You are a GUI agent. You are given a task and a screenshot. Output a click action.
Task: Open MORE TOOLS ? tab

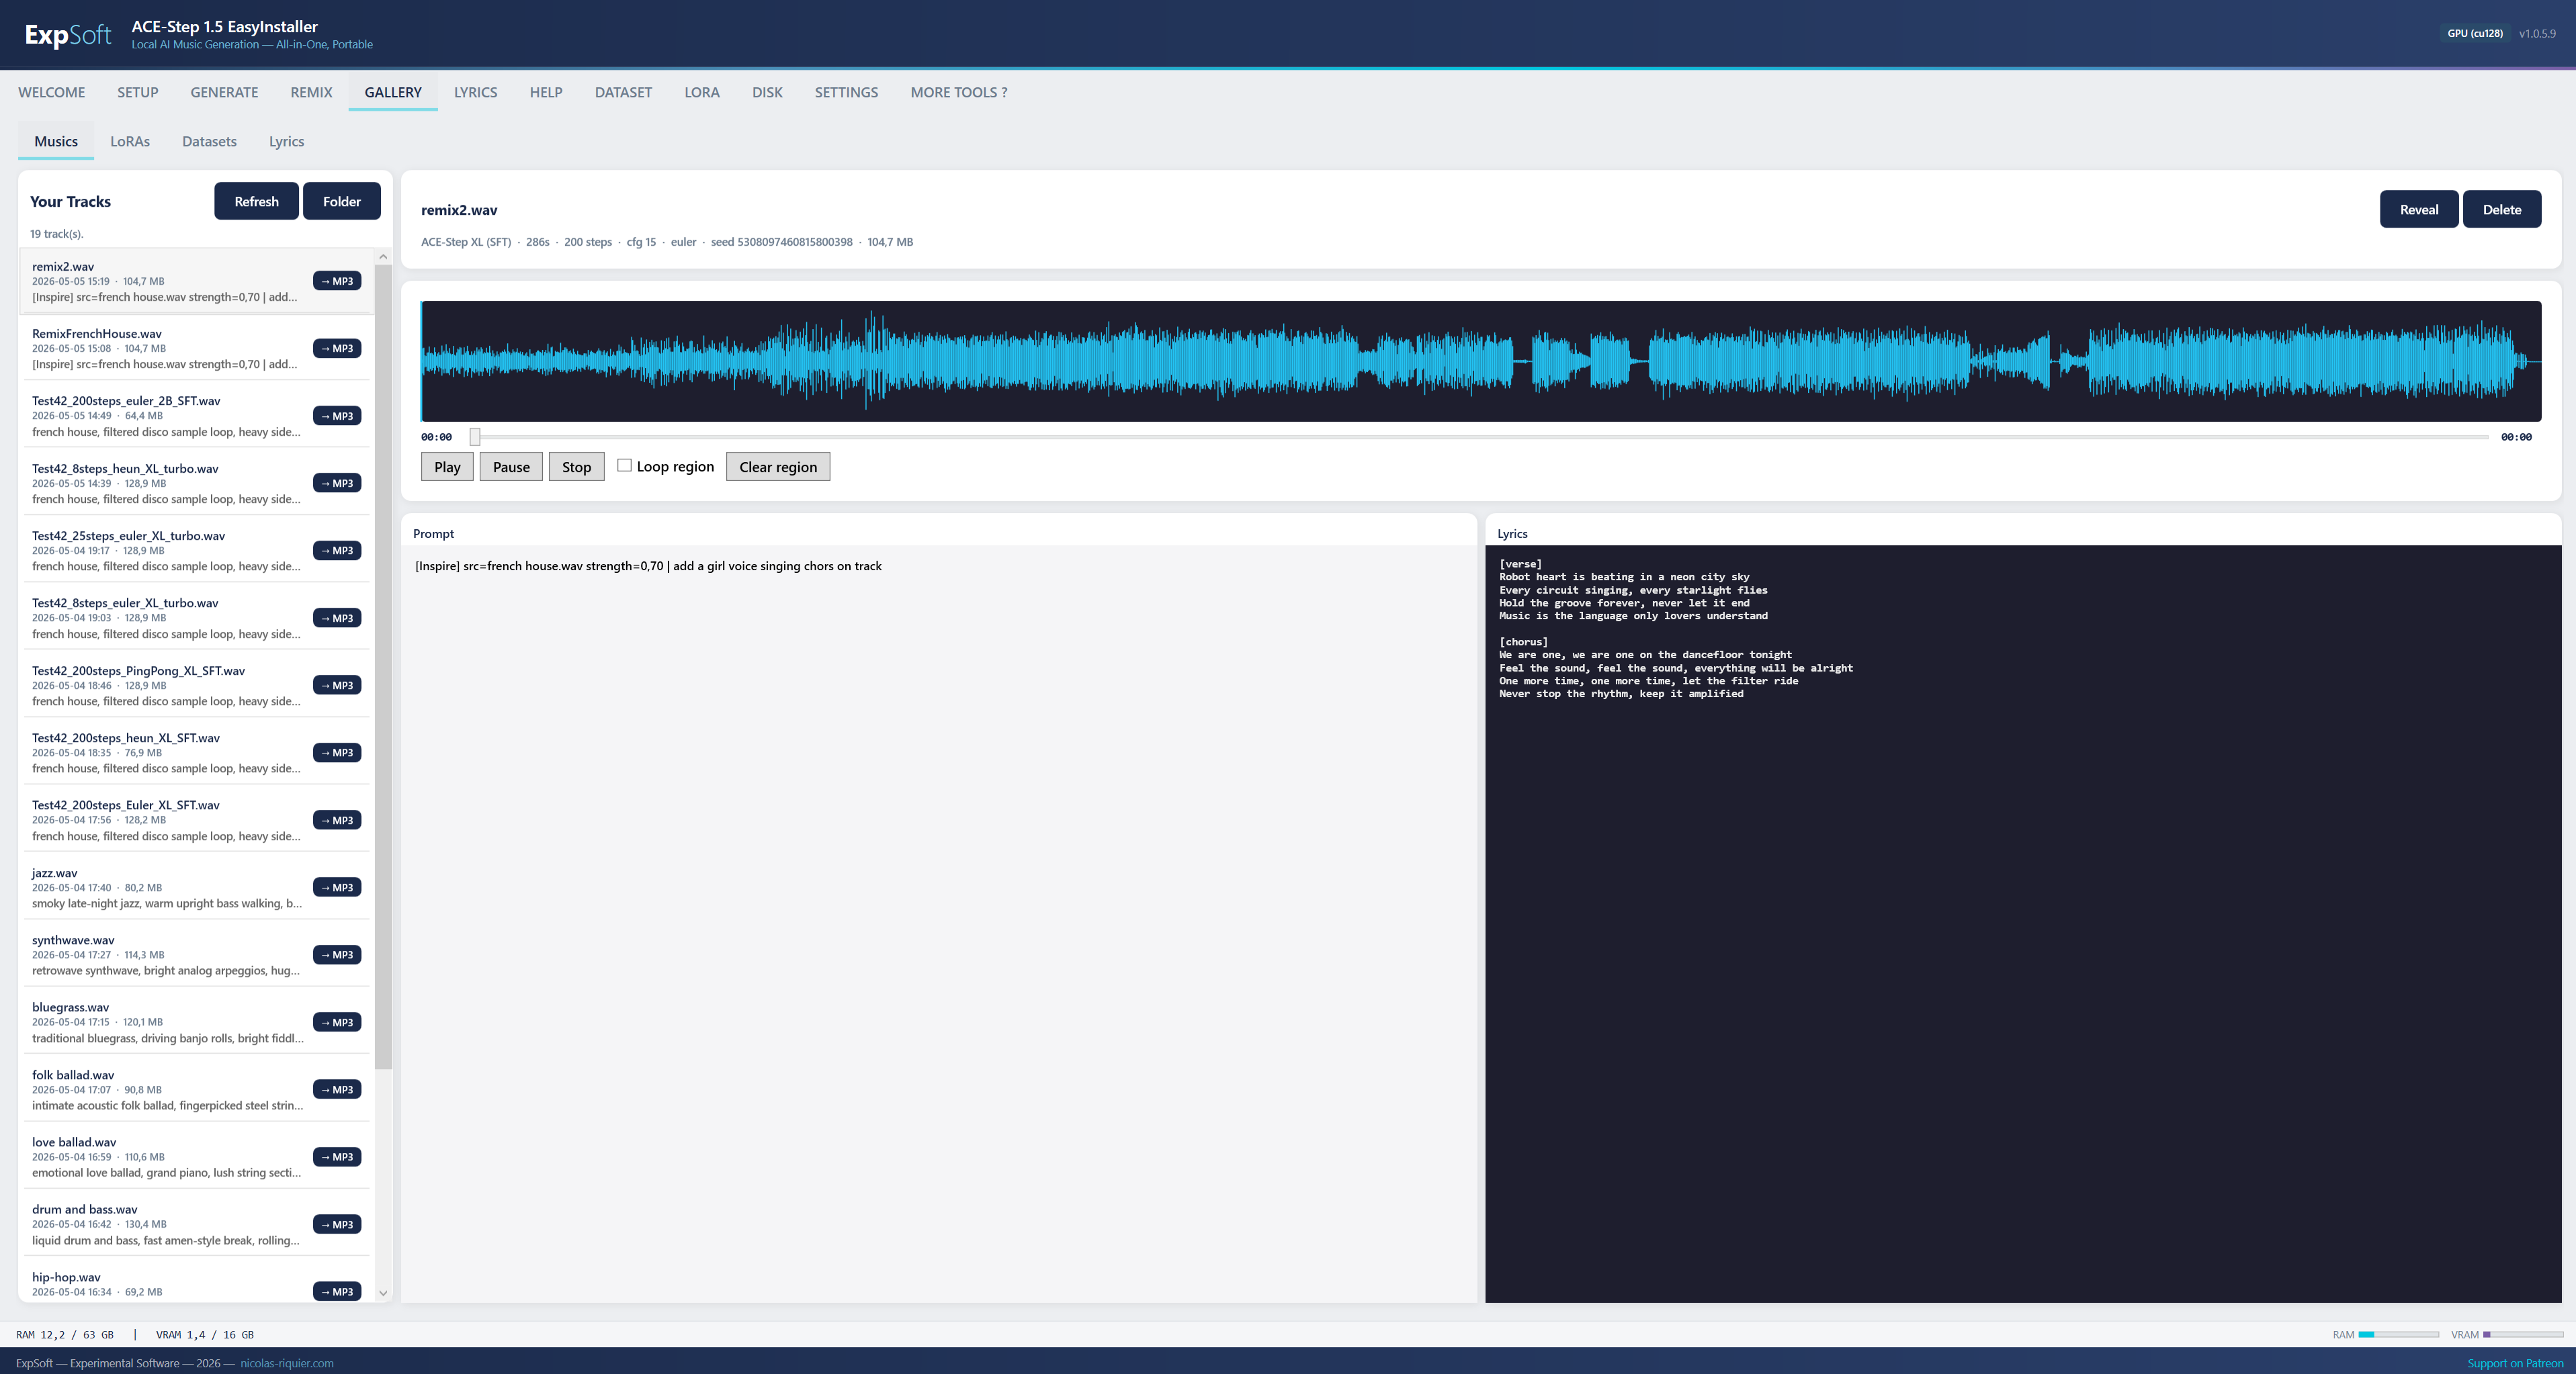[958, 92]
